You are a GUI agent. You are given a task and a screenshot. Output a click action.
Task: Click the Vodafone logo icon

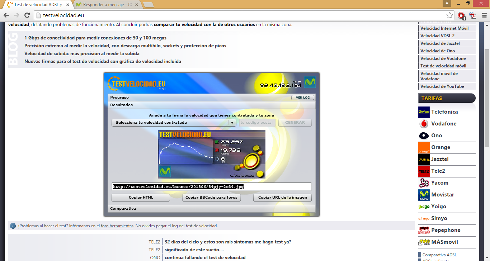tap(424, 124)
